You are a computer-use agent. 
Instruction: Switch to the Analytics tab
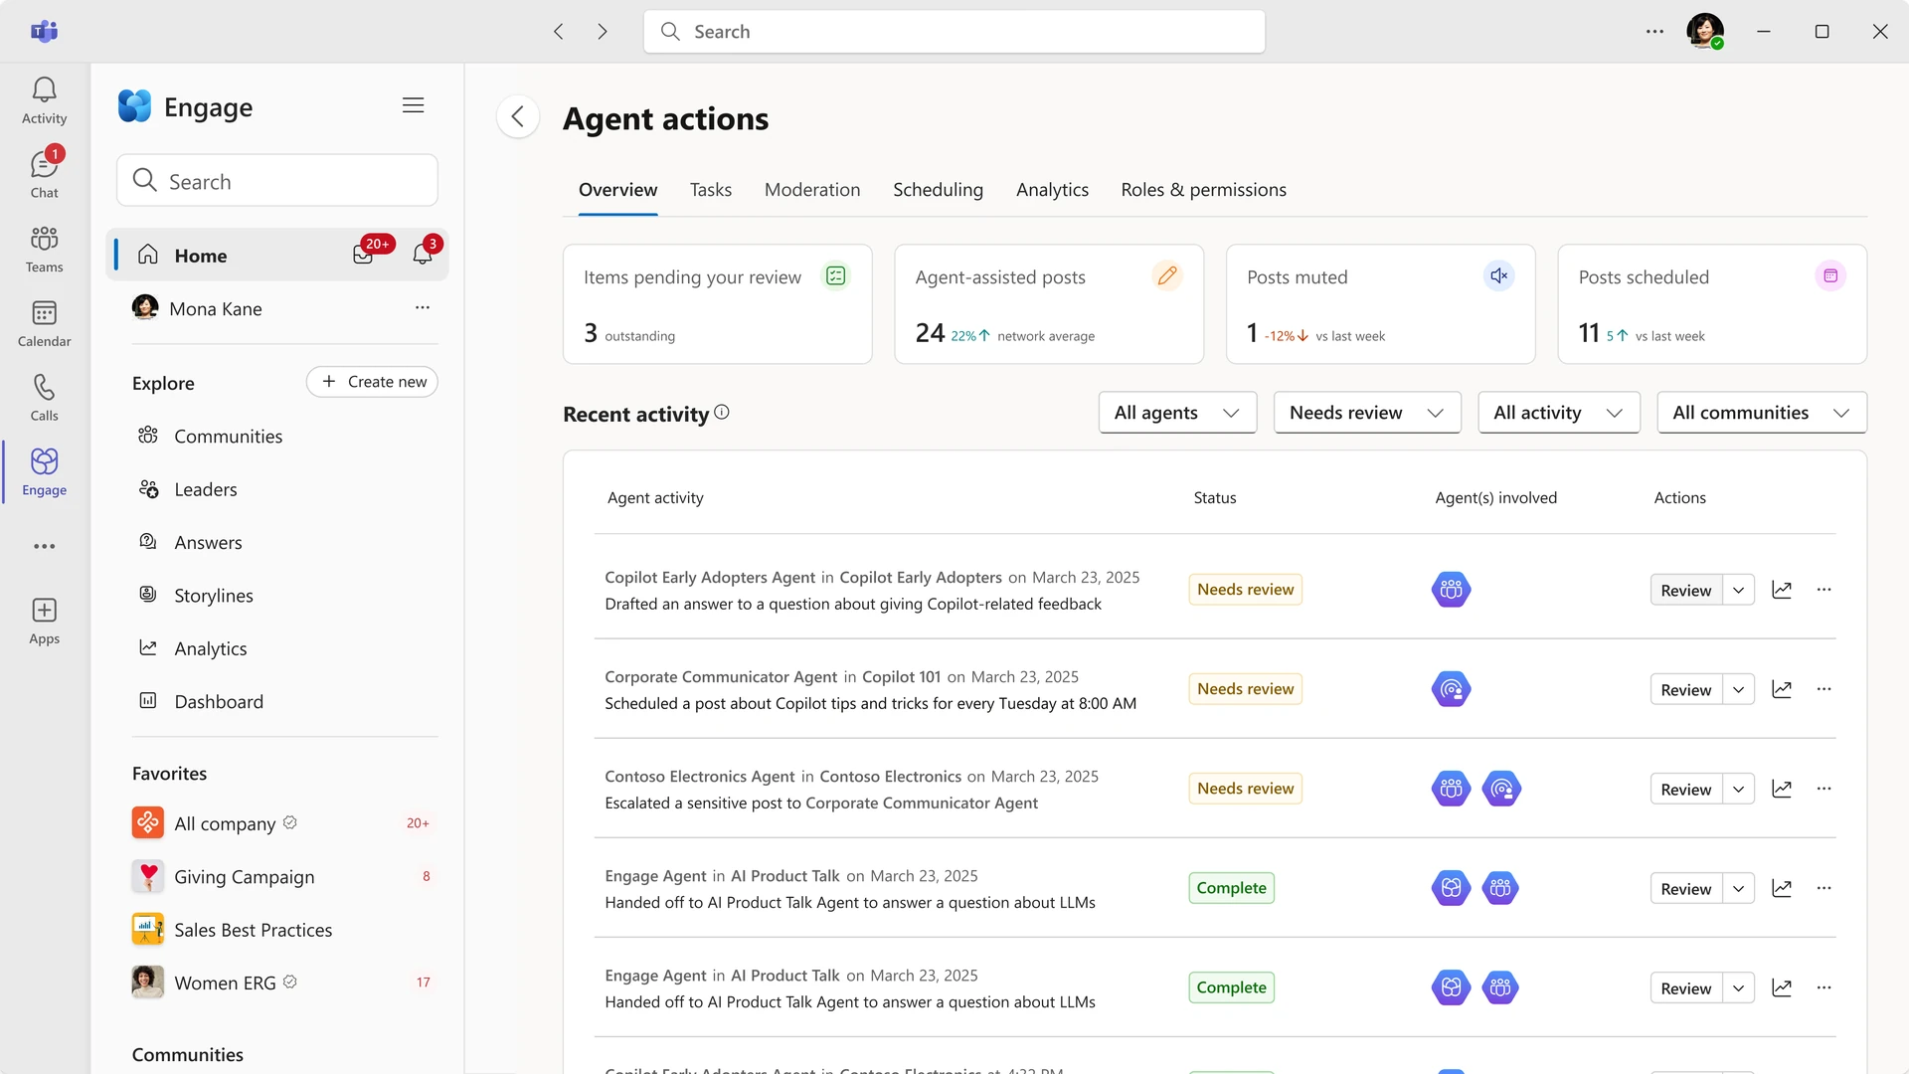click(x=1052, y=189)
